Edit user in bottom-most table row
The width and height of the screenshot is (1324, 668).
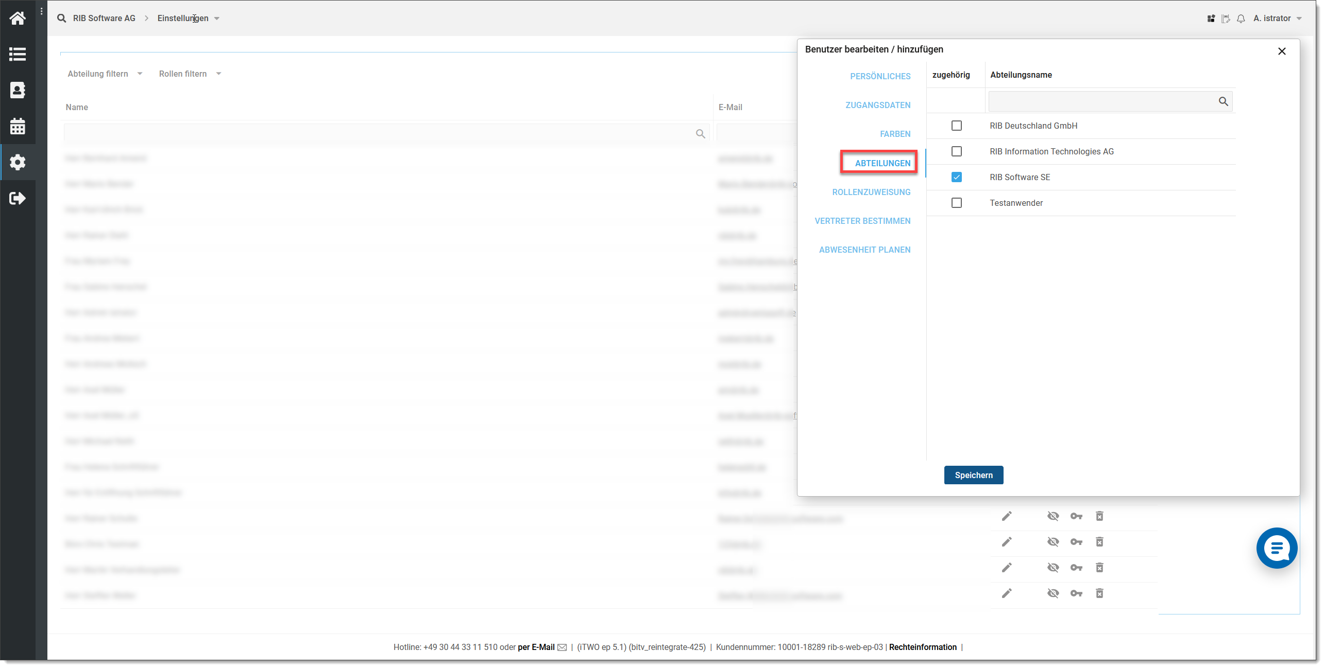click(x=1007, y=593)
